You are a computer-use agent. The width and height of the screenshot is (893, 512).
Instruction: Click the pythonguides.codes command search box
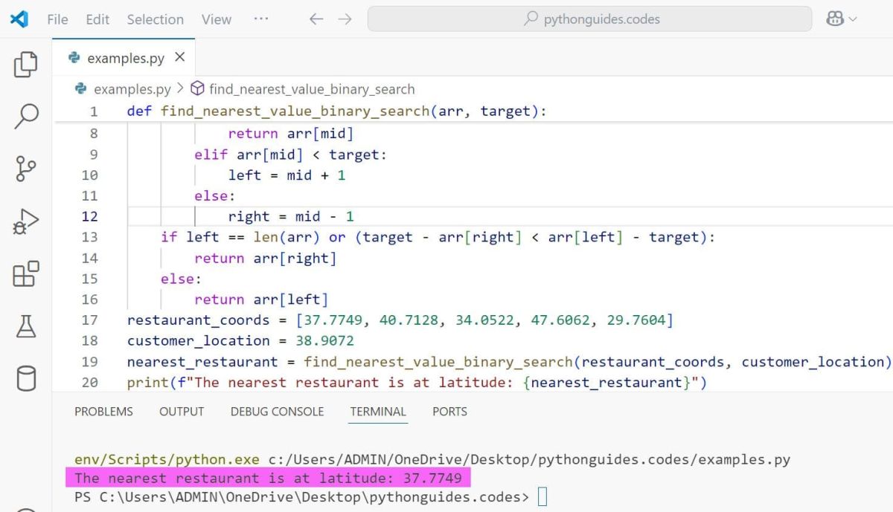589,19
